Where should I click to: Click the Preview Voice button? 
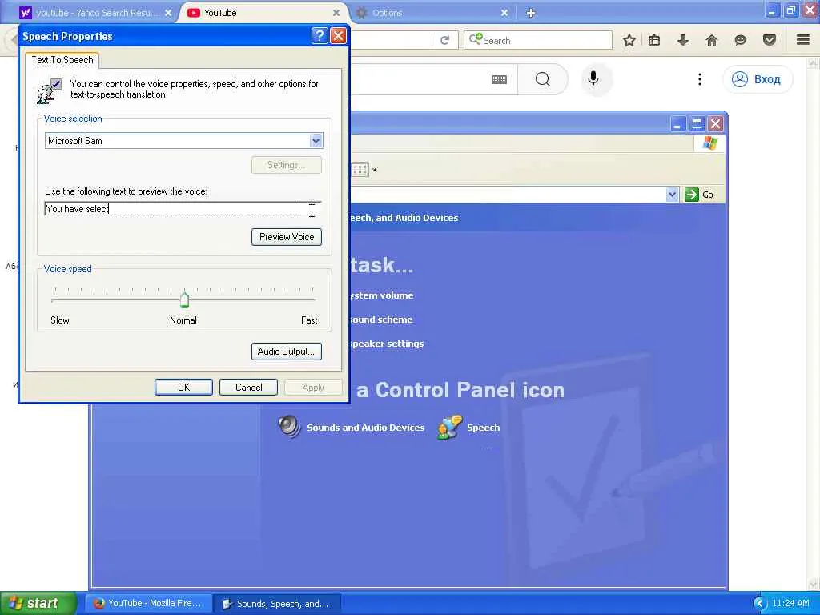[x=286, y=237]
